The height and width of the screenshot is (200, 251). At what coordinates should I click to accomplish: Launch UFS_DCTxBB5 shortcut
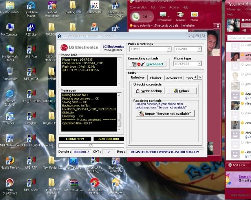tap(31, 96)
